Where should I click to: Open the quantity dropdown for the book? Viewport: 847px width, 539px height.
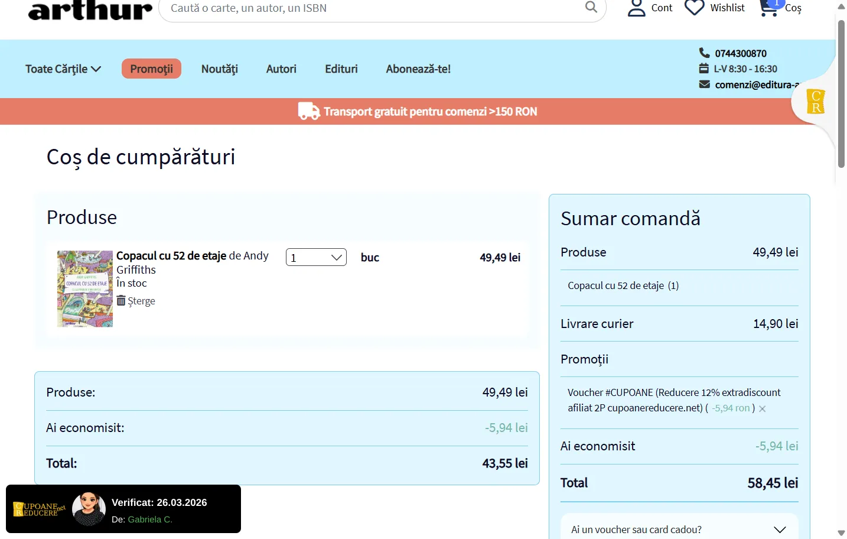point(316,258)
